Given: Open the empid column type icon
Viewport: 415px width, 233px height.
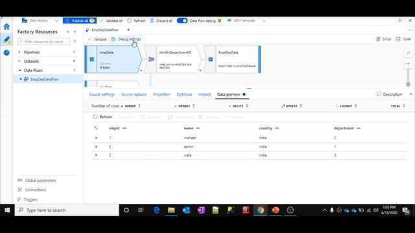Looking at the screenshot, I should pos(124,128).
